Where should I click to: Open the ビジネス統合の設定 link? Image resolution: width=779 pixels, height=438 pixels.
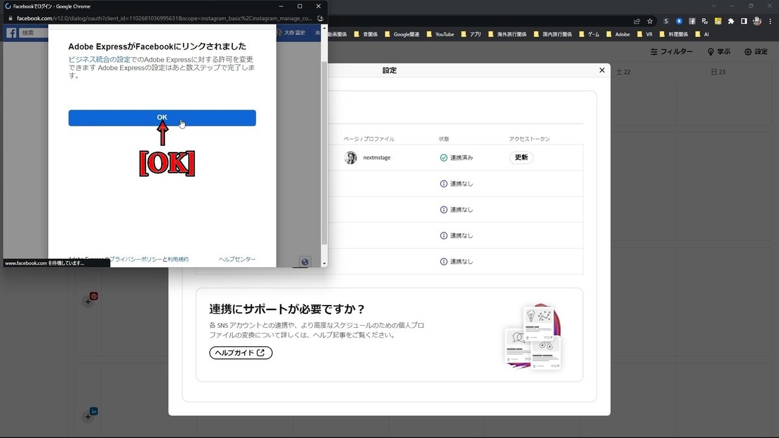99,59
